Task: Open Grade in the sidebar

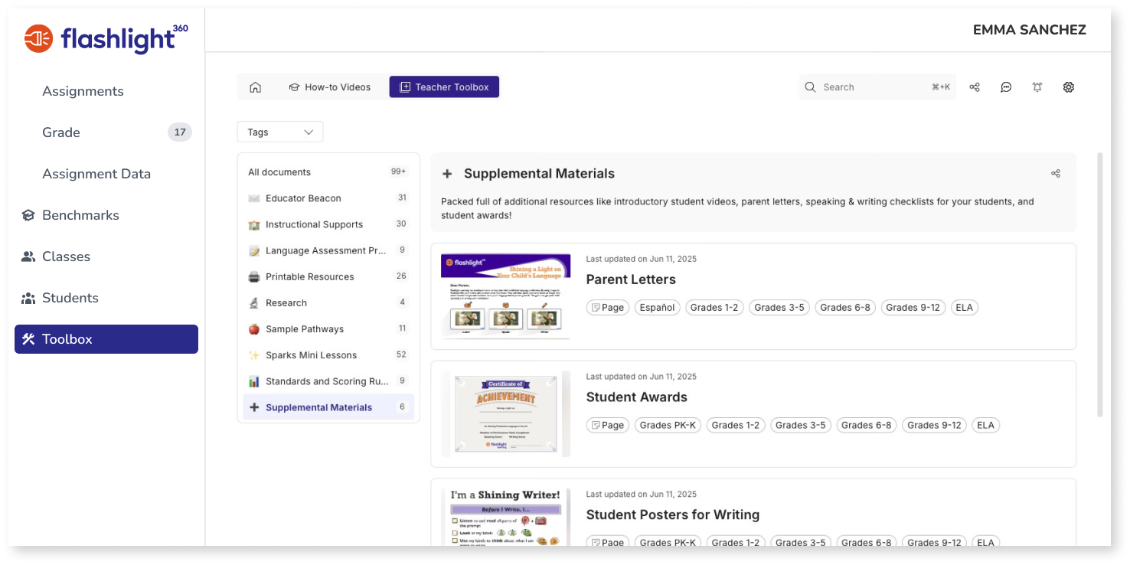Action: pos(61,132)
